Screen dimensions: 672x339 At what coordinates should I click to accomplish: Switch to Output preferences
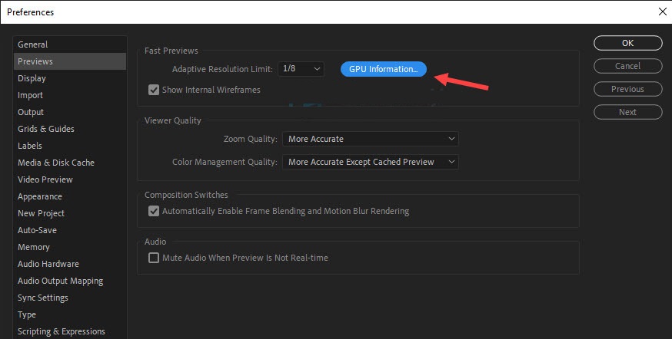(70, 112)
